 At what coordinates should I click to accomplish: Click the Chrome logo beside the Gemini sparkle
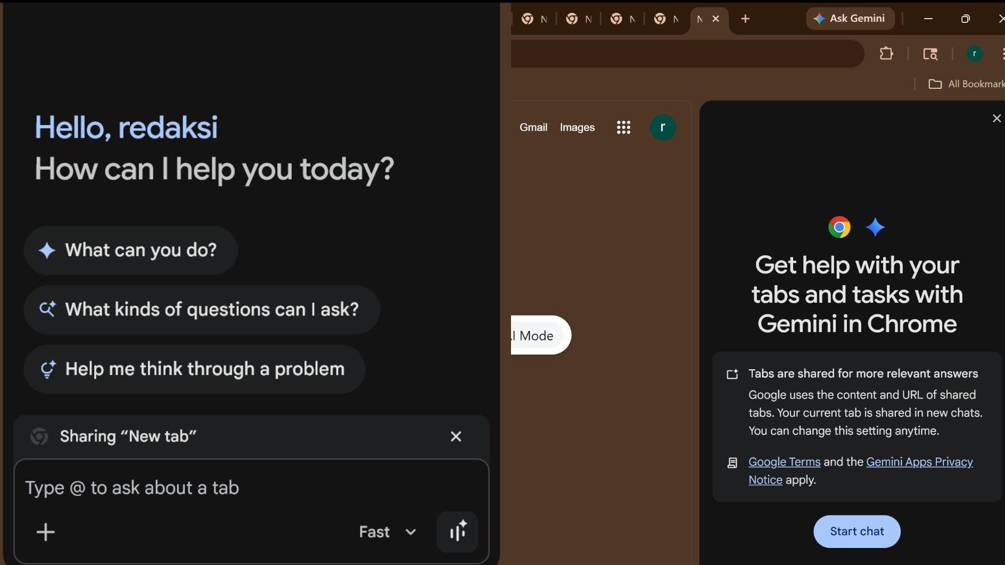[x=839, y=227]
